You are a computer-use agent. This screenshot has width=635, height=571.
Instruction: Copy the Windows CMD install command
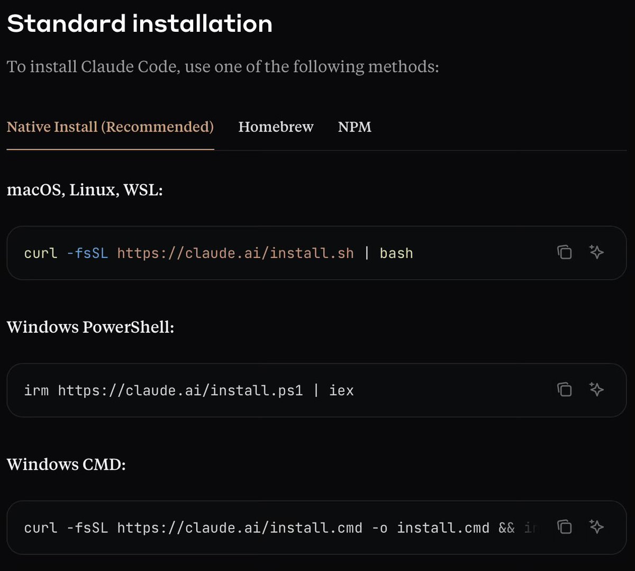click(565, 527)
